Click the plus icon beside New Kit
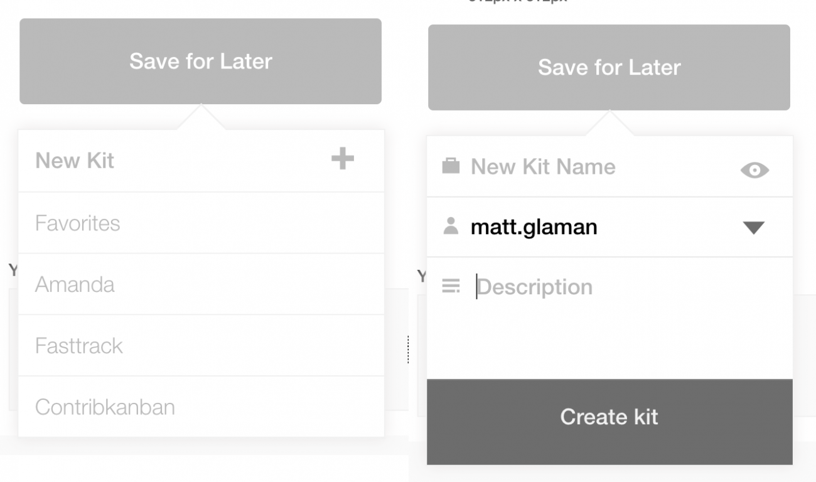The width and height of the screenshot is (816, 482). [x=343, y=159]
